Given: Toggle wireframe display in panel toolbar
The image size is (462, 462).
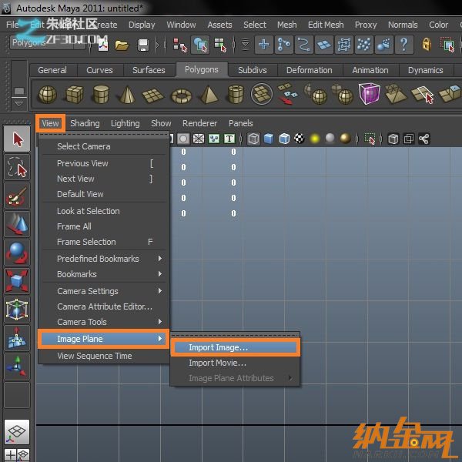Looking at the screenshot, I should (x=253, y=139).
